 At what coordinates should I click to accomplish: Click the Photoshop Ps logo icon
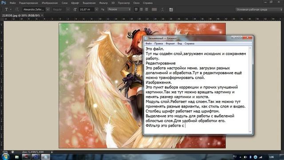coord(4,3)
